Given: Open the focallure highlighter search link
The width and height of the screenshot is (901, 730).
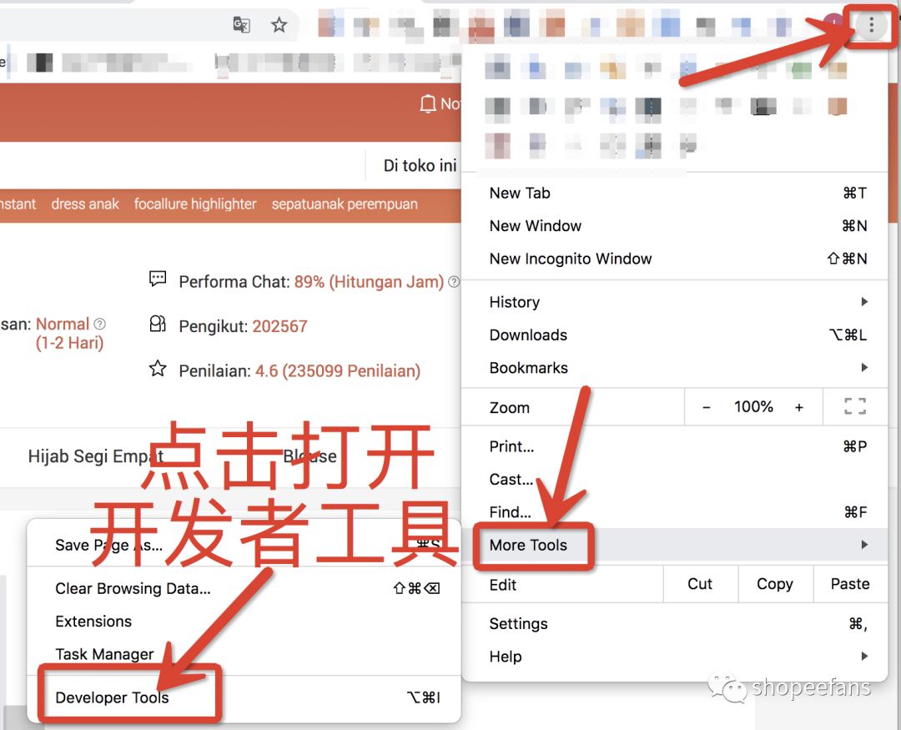Looking at the screenshot, I should (x=195, y=204).
